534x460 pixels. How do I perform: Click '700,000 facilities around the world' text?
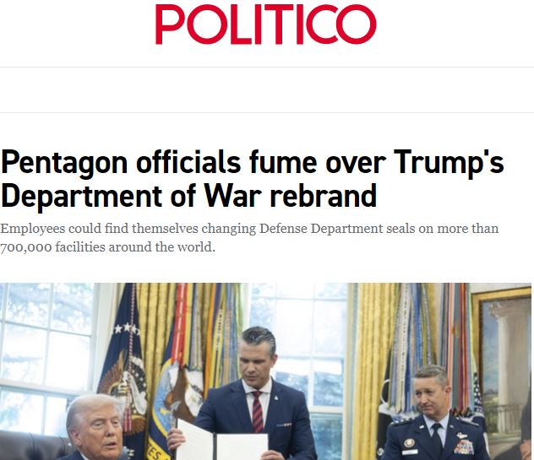tap(107, 247)
